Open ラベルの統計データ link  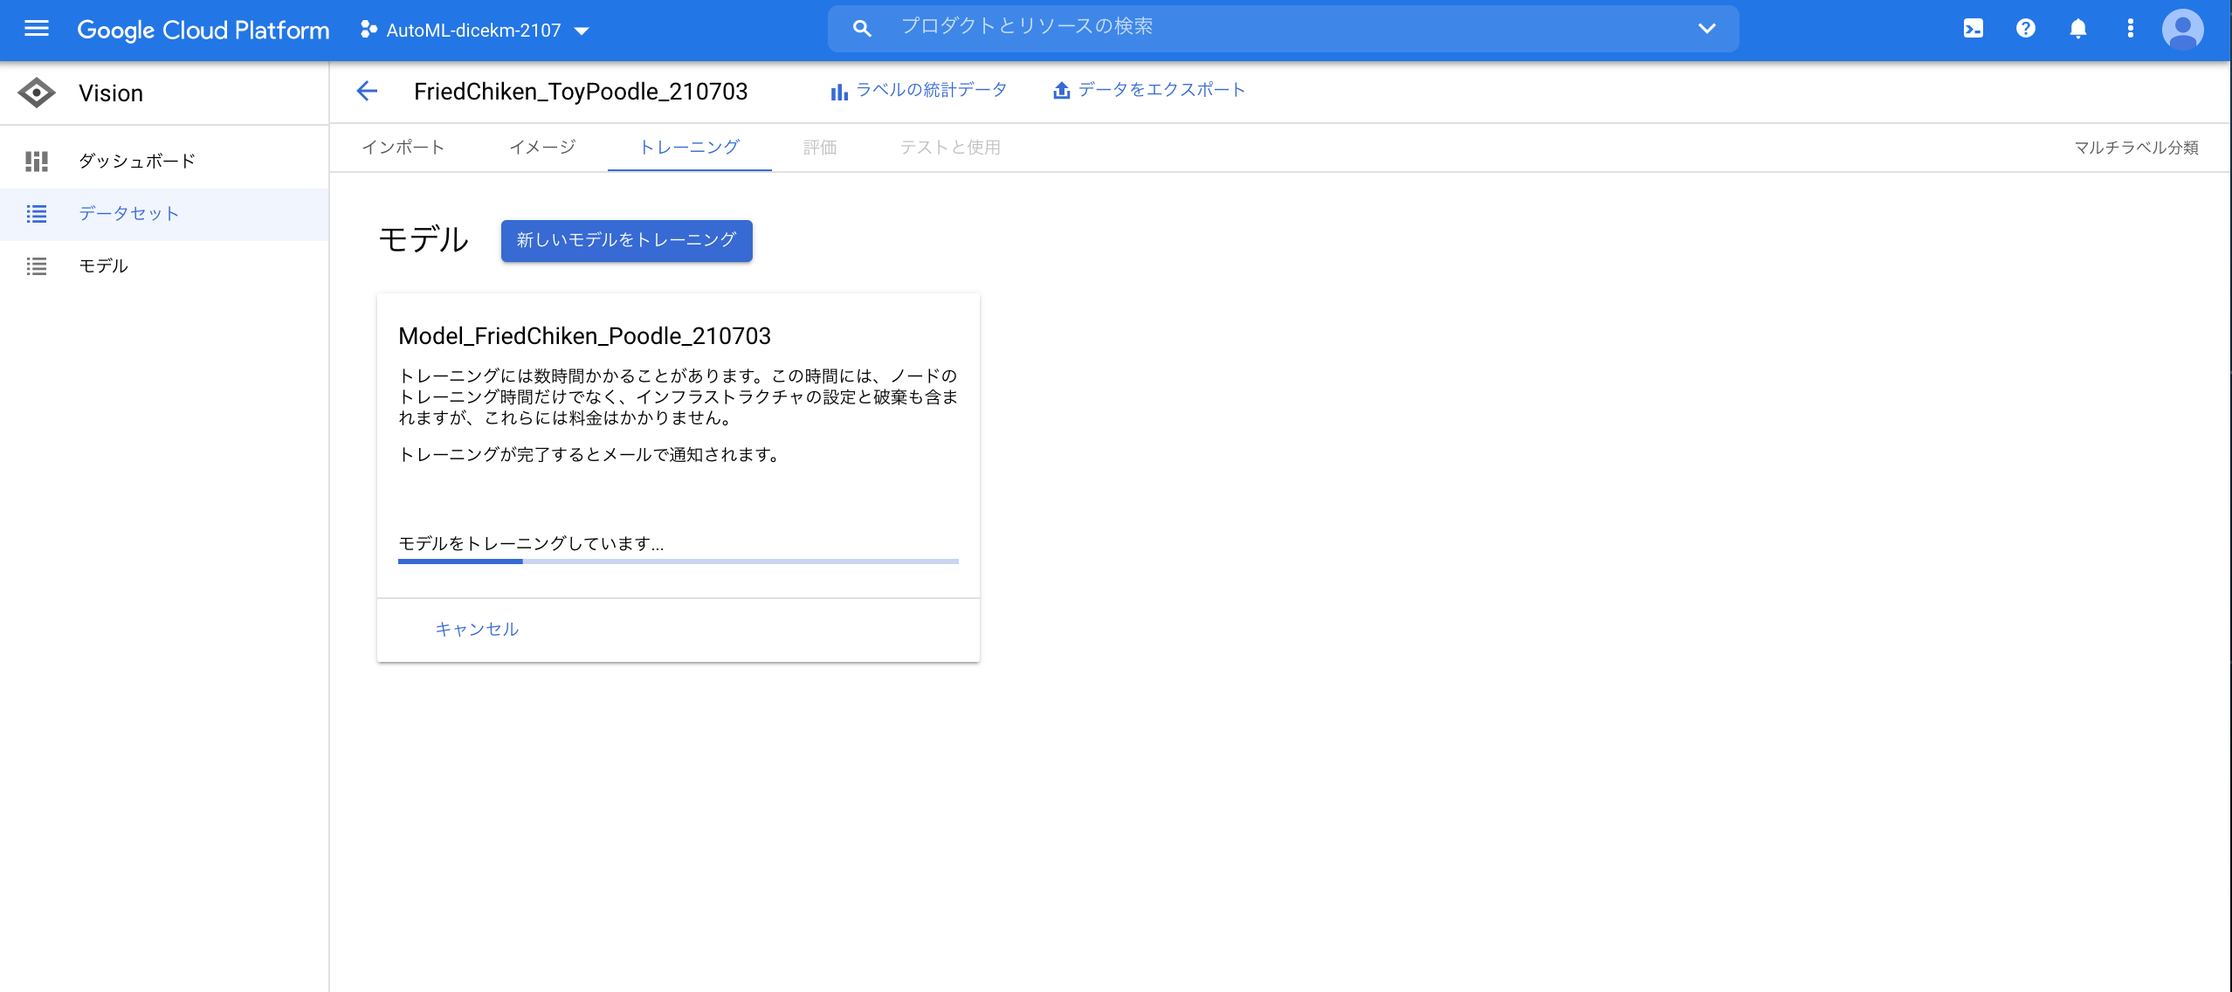(919, 90)
